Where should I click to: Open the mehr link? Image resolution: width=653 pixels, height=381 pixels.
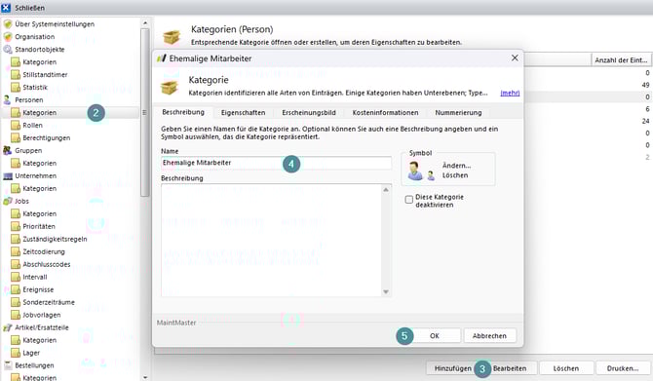(x=510, y=93)
